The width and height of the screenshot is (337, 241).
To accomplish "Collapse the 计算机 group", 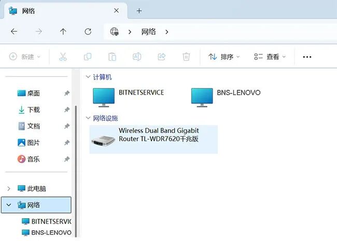I will 88,77.
